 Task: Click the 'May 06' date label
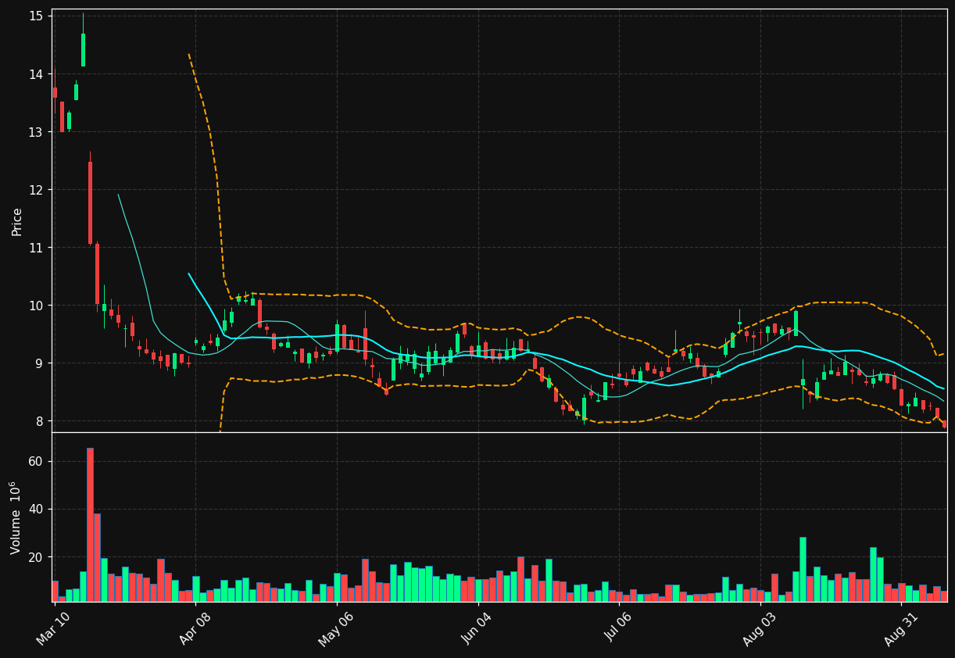pos(335,628)
